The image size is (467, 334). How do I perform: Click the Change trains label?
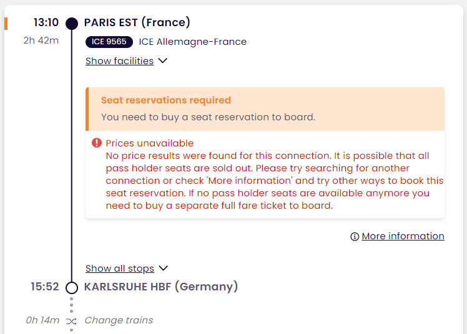(119, 320)
